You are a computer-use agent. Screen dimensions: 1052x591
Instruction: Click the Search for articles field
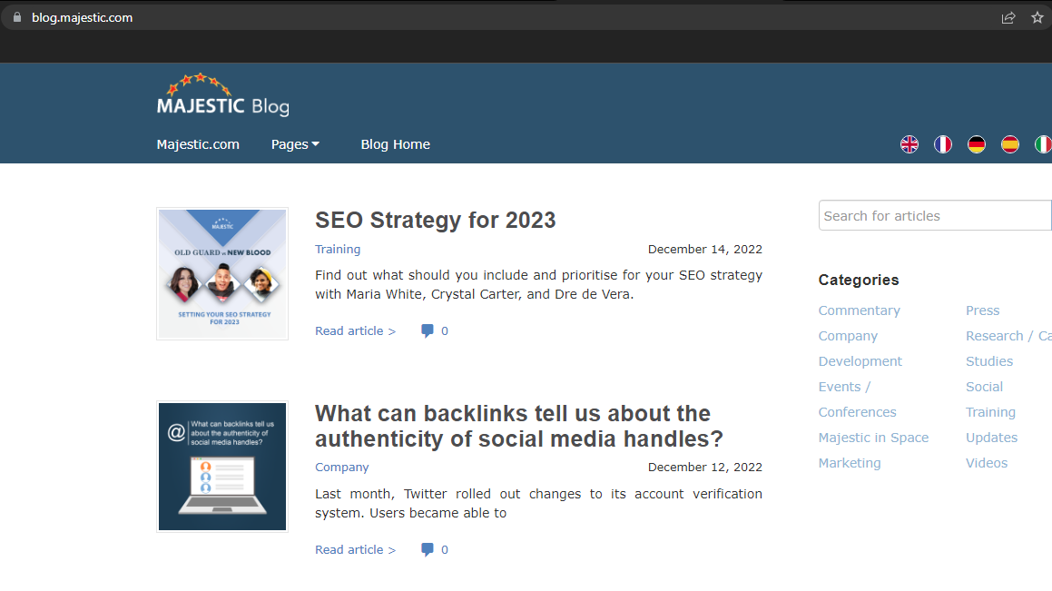point(935,215)
